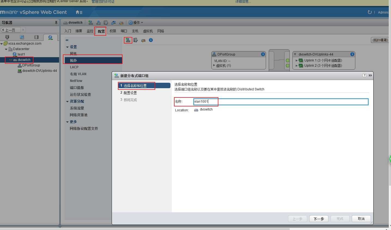Screen dimensions: 391x230
Task: Click the 详细信息 link in the banner
Action: tap(243, 2)
